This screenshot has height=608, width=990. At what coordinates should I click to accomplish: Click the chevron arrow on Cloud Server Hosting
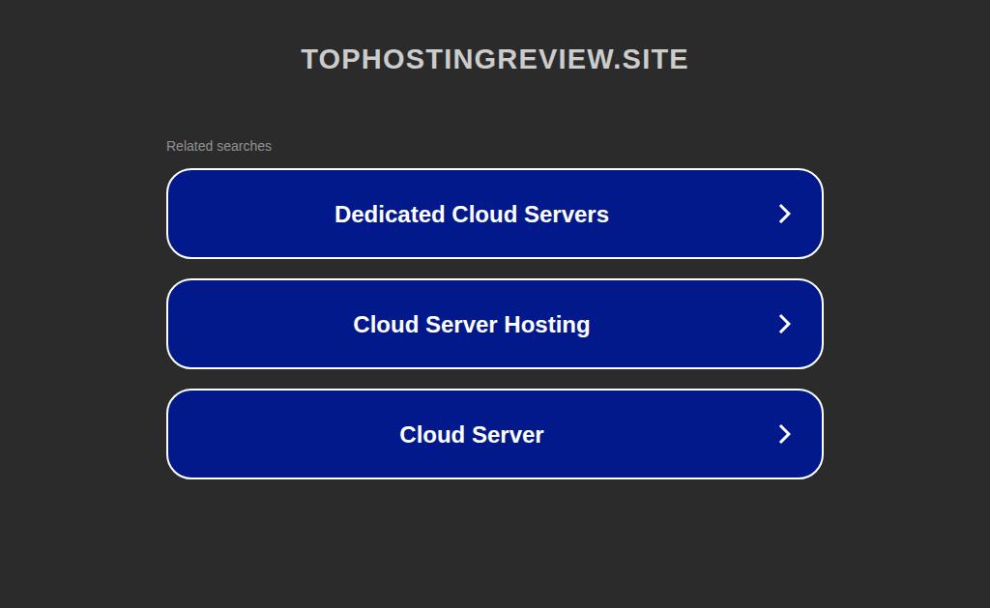784,324
